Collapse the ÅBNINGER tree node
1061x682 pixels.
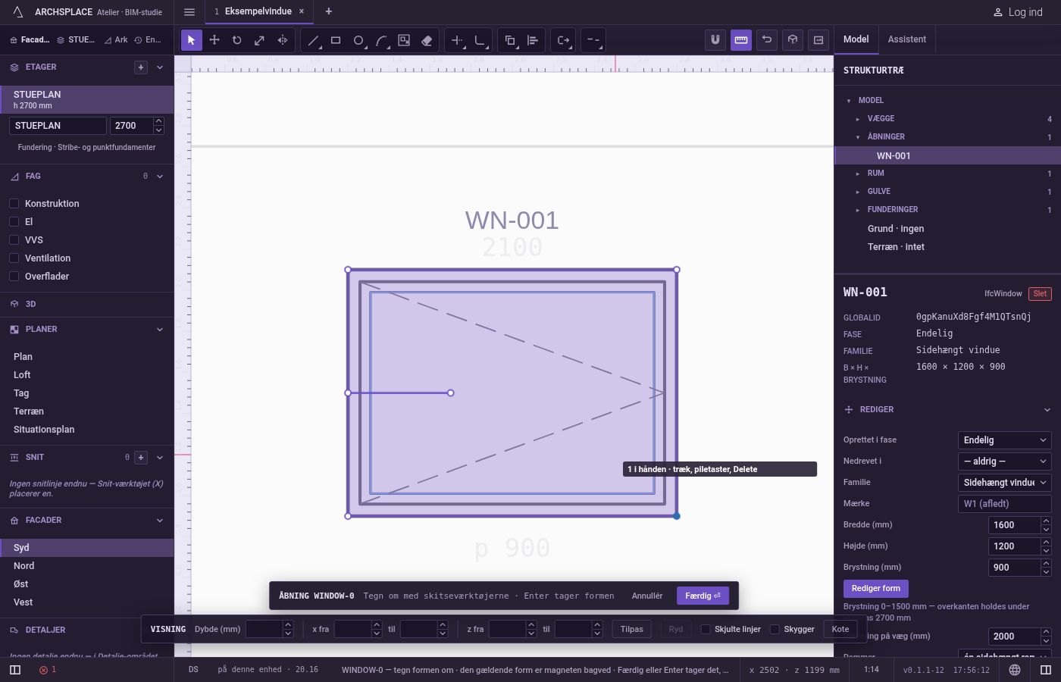(x=858, y=137)
